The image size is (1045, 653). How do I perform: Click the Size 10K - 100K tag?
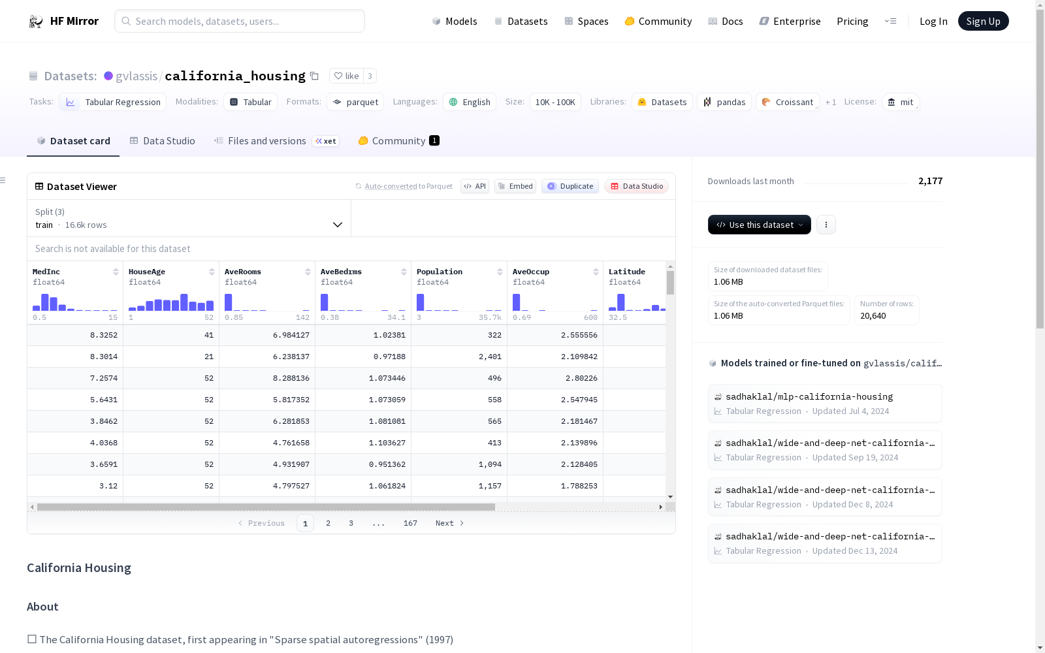click(x=555, y=102)
